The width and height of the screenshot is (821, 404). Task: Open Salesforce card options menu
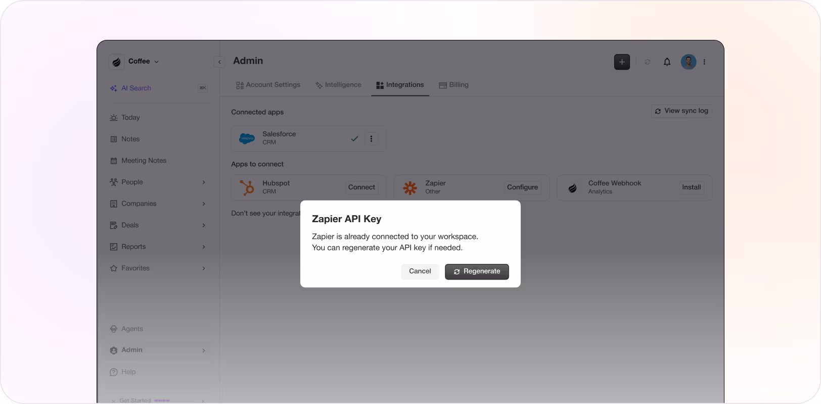(x=371, y=138)
